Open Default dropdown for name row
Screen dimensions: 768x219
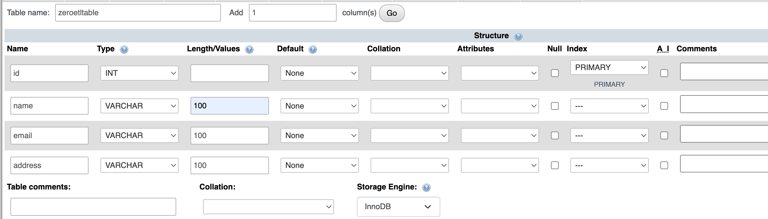320,106
